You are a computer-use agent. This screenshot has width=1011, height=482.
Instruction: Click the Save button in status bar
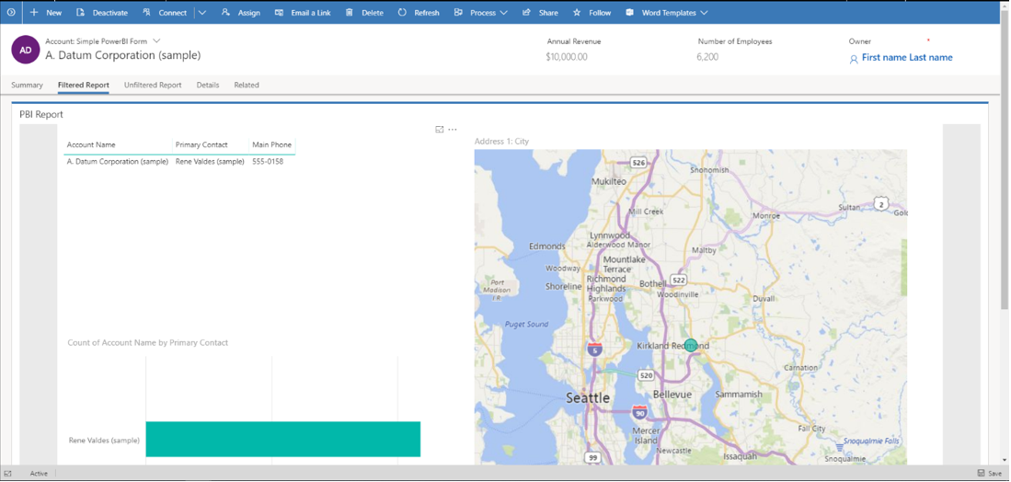pos(990,473)
